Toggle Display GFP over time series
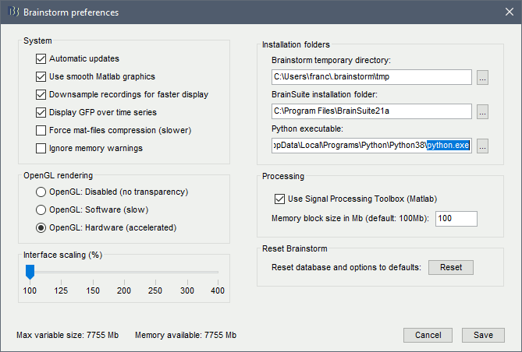The height and width of the screenshot is (352, 522). pos(41,112)
